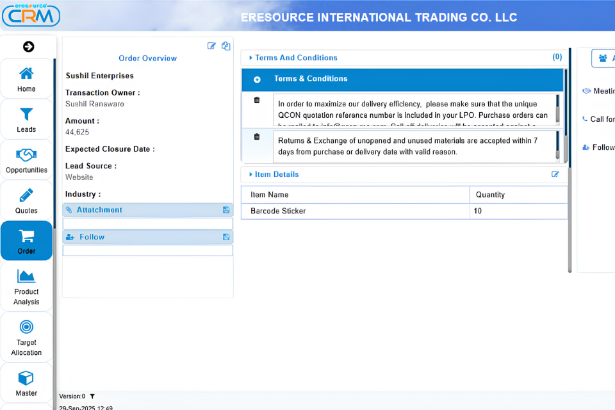Select the Barcode Sticker item cell
This screenshot has width=615, height=410.
356,211
